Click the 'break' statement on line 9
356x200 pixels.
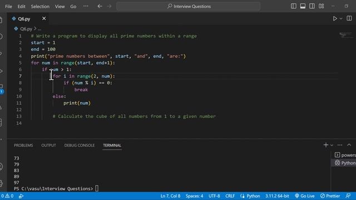click(81, 89)
